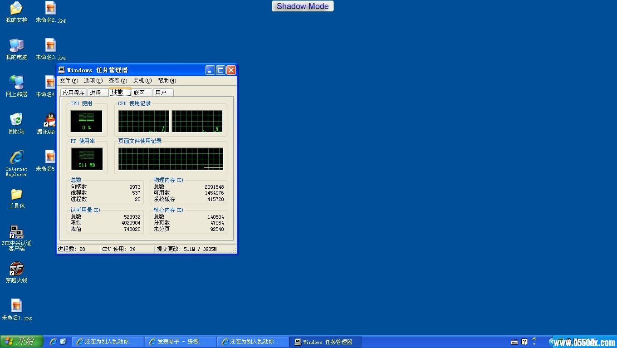Select the 网上邻居 desktop icon
The image size is (617, 348).
[x=16, y=83]
